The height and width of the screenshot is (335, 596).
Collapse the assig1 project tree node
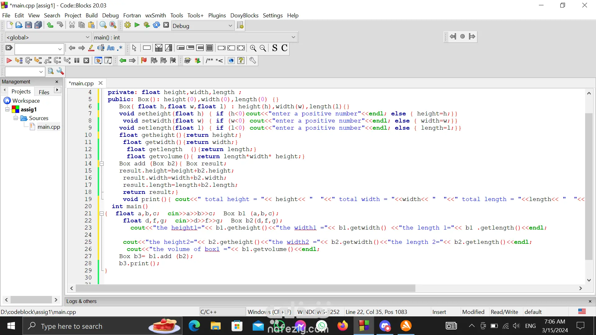coord(7,109)
